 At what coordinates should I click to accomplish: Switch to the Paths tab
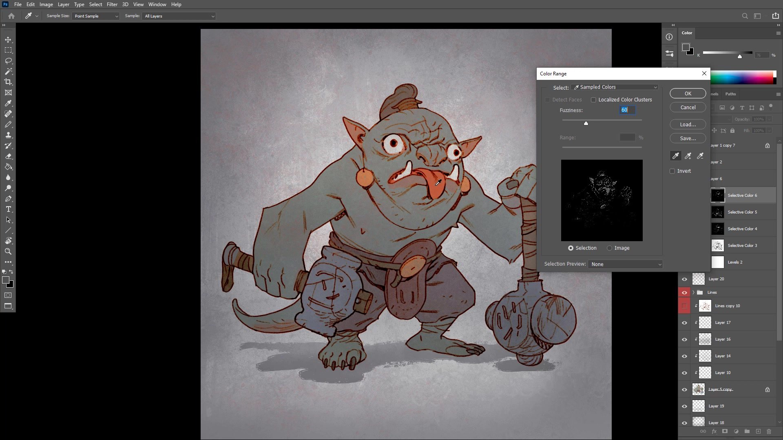[730, 94]
